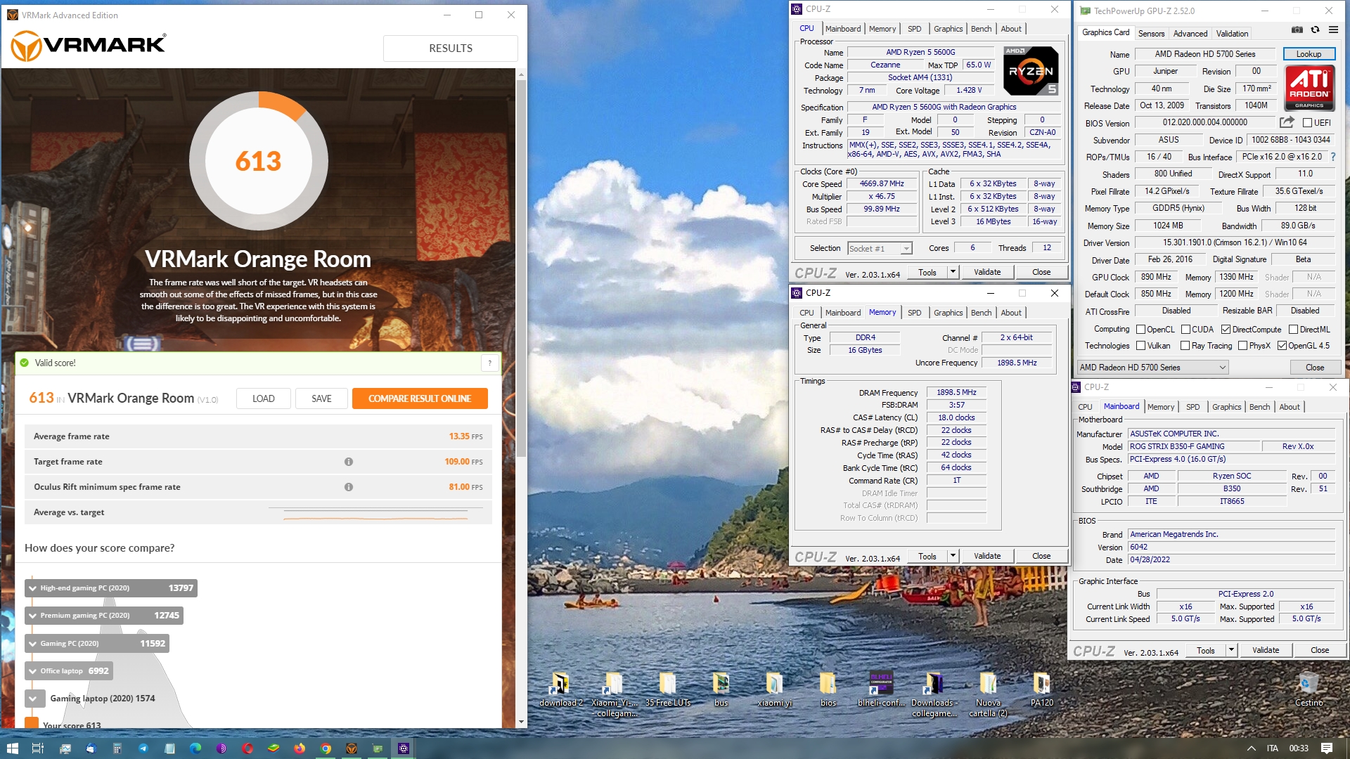1350x759 pixels.
Task: Click the SAVE button in VRMark
Action: [321, 398]
